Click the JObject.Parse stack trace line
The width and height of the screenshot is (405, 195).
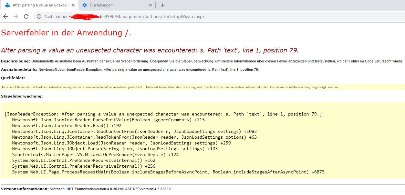point(115,149)
